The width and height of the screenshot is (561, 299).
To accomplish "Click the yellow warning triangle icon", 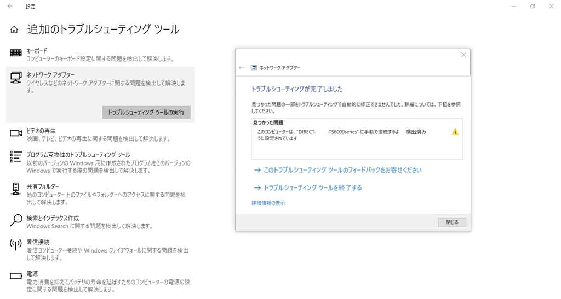I will [455, 132].
